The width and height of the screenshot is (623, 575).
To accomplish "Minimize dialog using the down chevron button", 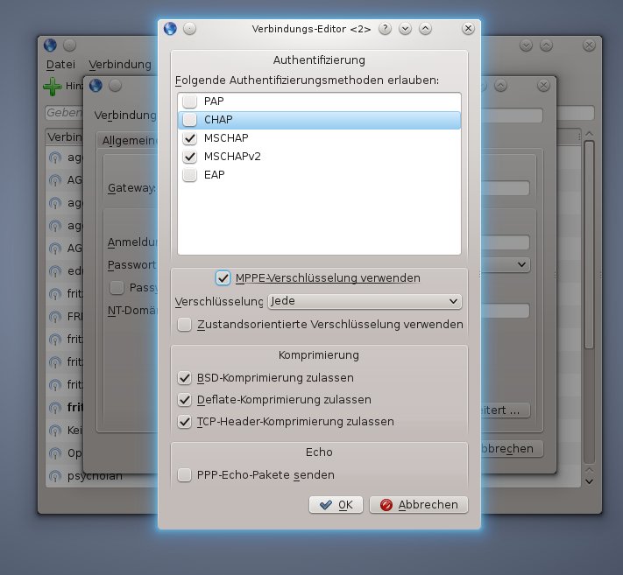I will click(x=405, y=28).
